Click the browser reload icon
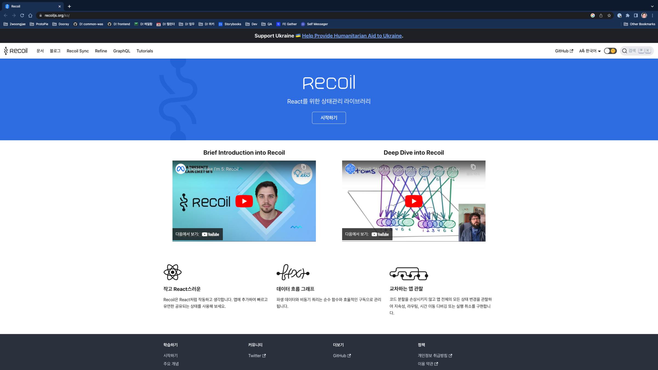658x370 pixels. click(22, 15)
